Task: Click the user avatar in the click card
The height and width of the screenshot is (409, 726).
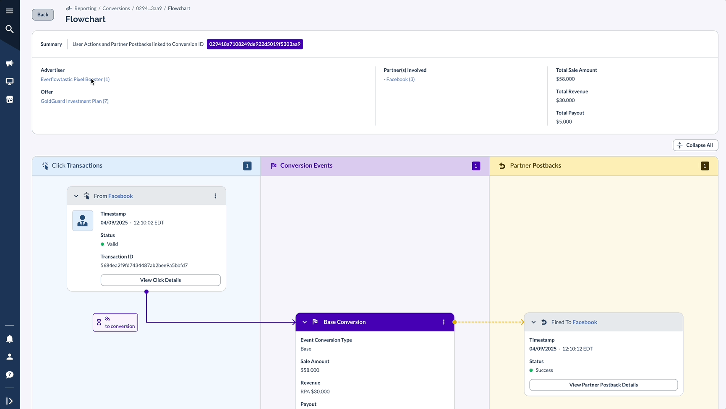Action: coord(83,220)
